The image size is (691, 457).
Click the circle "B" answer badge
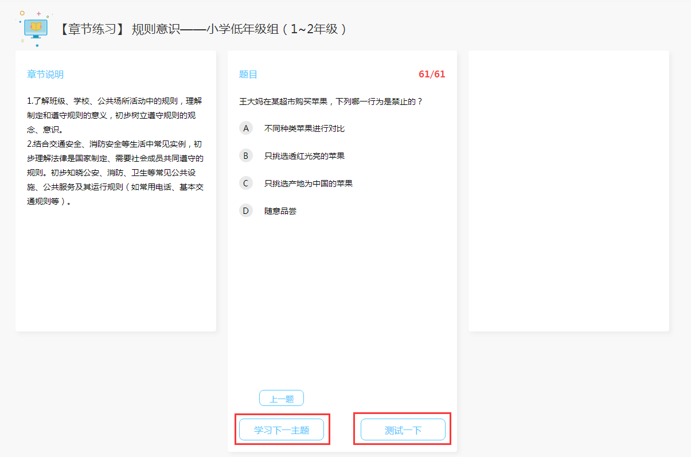245,155
